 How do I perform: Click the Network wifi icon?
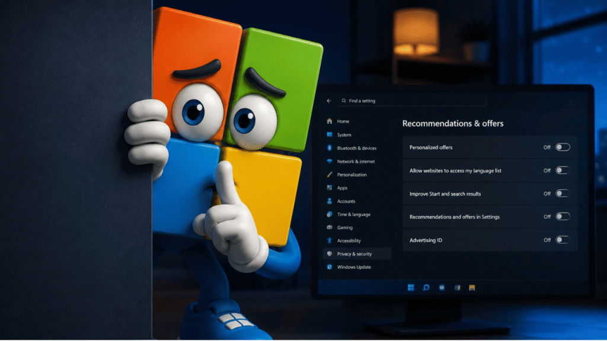click(x=330, y=161)
